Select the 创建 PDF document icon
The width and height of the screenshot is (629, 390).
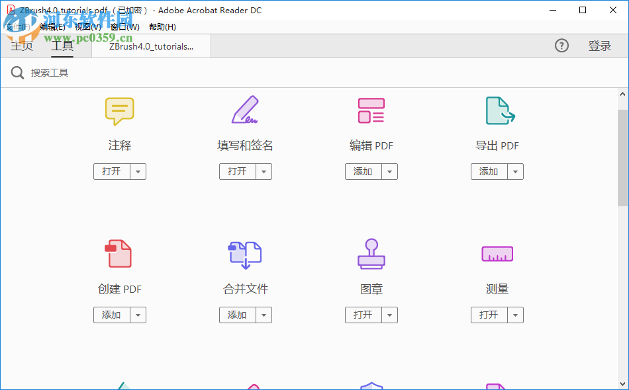pos(119,254)
